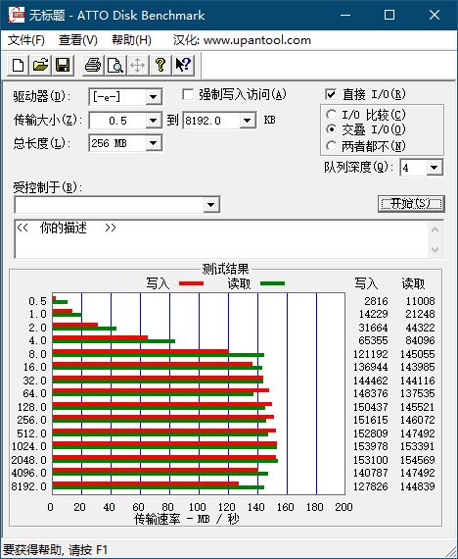The height and width of the screenshot is (559, 458).
Task: Click the Print toolbar icon
Action: click(x=93, y=66)
